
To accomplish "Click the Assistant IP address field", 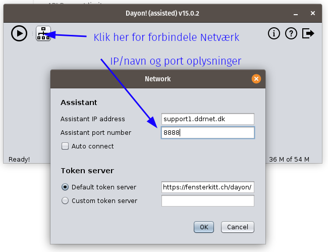I will pyautogui.click(x=208, y=119).
